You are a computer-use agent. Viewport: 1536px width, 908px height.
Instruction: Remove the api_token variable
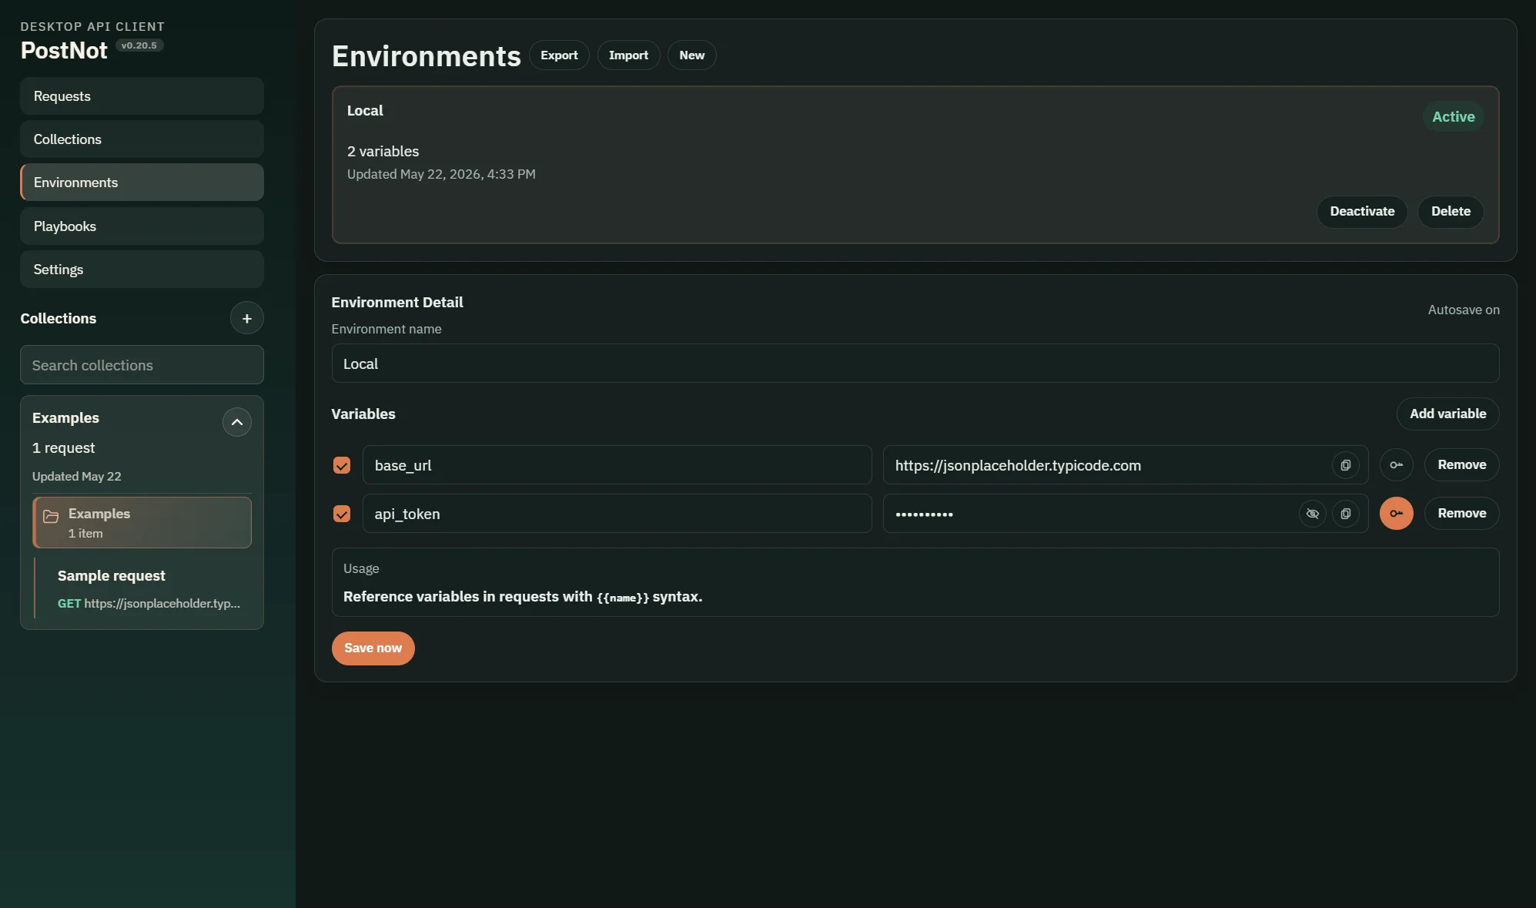pos(1461,514)
